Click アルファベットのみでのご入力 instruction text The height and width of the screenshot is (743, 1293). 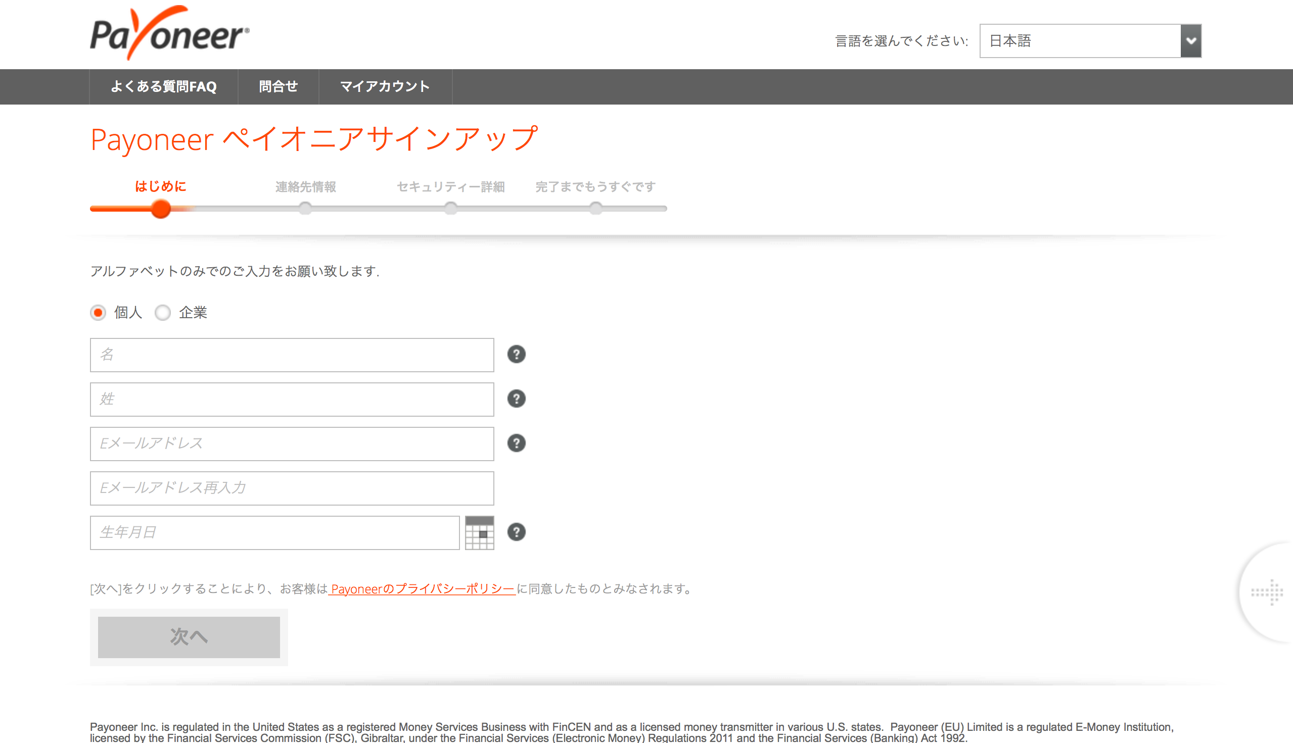click(235, 271)
